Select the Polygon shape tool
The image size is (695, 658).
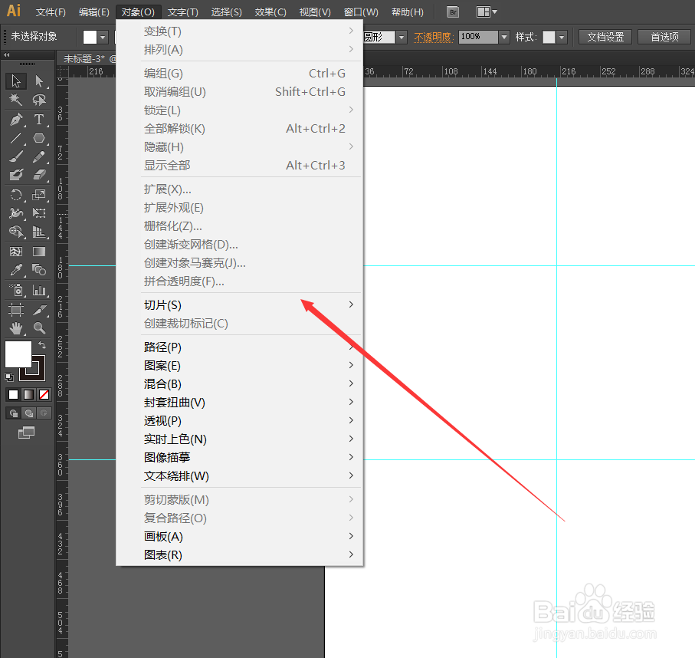(x=39, y=138)
